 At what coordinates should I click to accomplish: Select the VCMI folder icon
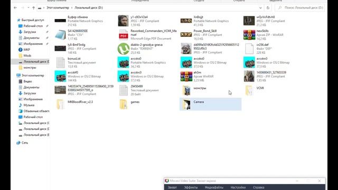click(249, 90)
